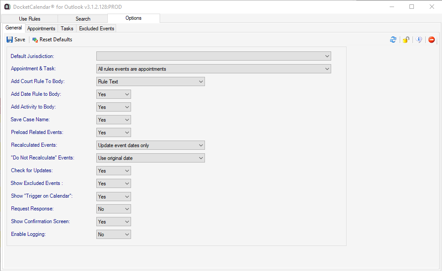The height and width of the screenshot is (271, 442).
Task: Open the info speech bubble icon
Action: [x=419, y=40]
